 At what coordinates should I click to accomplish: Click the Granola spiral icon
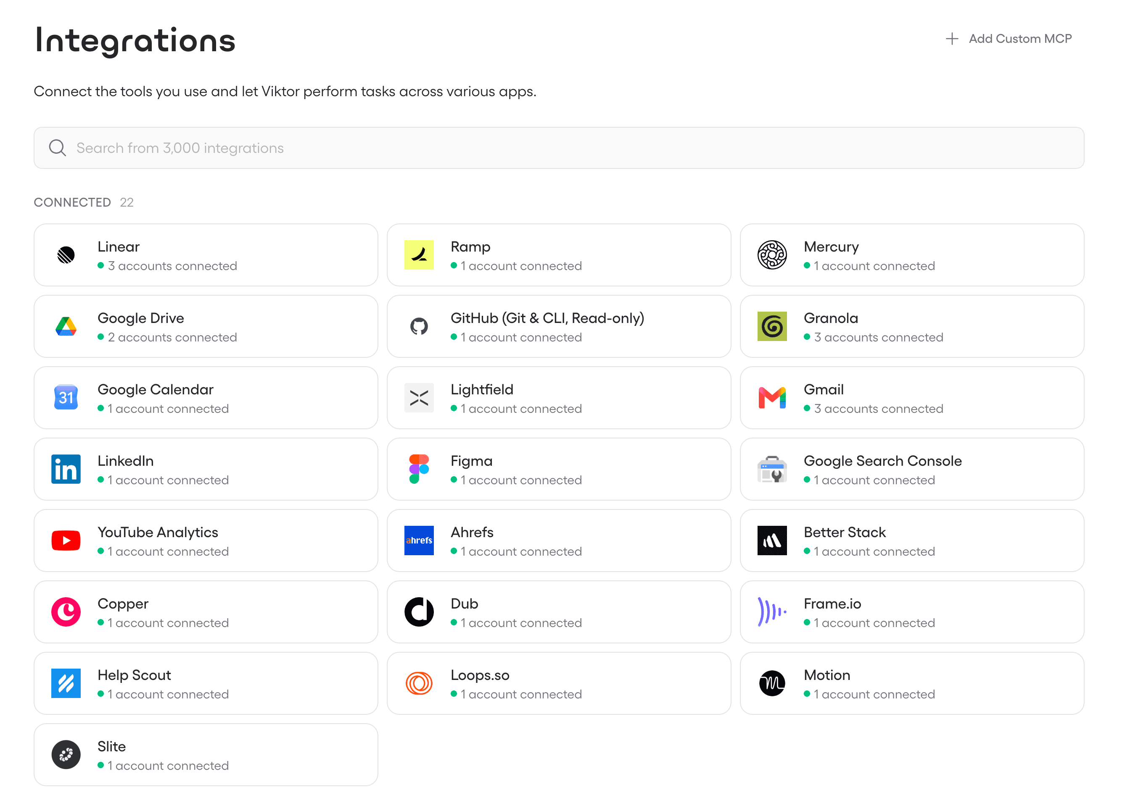click(772, 326)
